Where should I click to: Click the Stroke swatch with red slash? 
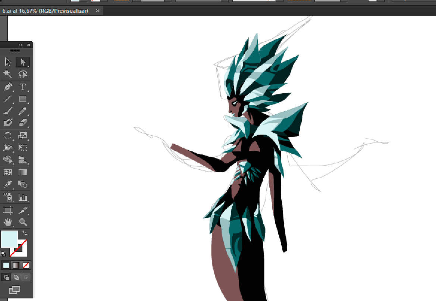[23, 252]
